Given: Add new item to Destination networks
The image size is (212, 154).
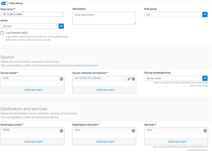Looking at the screenshot, I should tap(105, 142).
